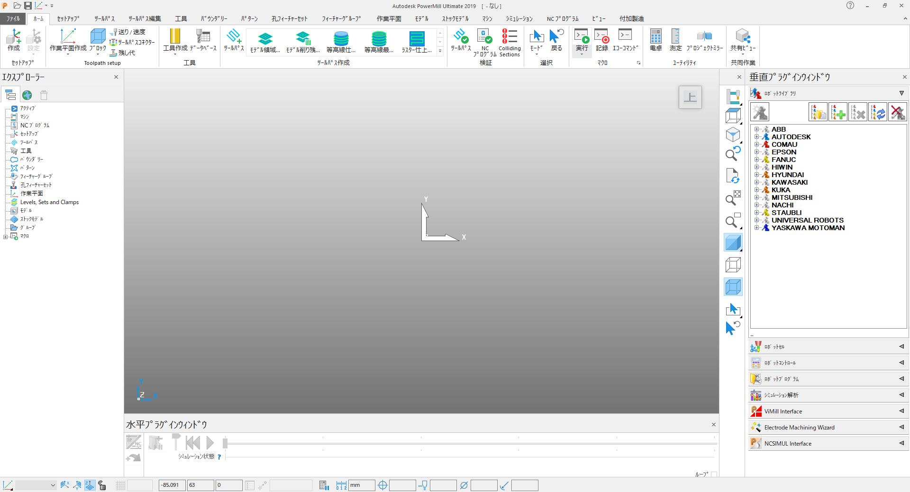The height and width of the screenshot is (492, 910).
Task: Click the Undo selection icon (戻る)
Action: tap(556, 40)
